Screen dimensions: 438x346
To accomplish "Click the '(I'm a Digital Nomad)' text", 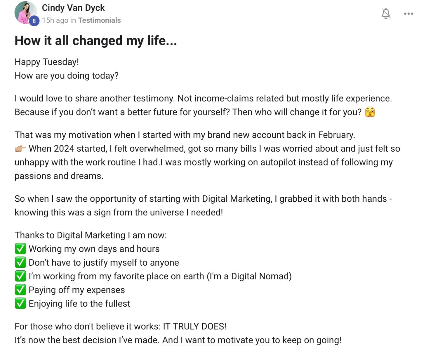I will coord(249,276).
